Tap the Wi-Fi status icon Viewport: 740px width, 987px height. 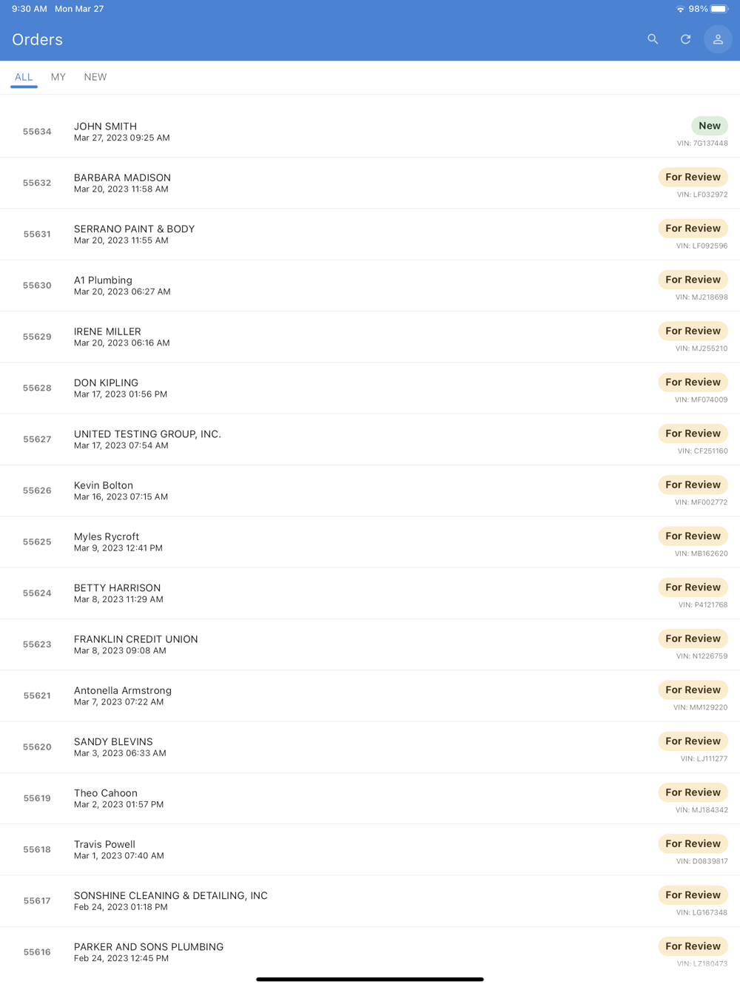coord(680,9)
